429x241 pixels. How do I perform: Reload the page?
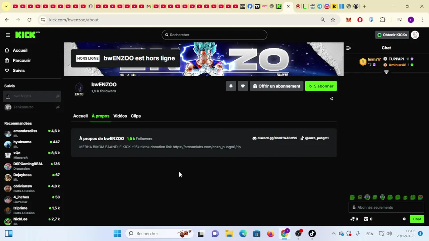click(29, 20)
